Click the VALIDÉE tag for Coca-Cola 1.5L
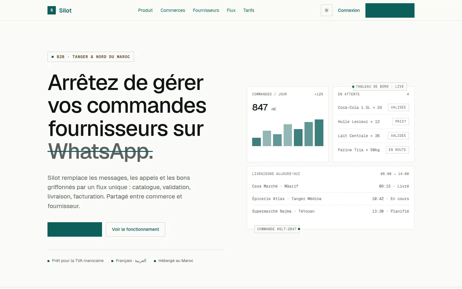462x289 pixels. tap(398, 108)
